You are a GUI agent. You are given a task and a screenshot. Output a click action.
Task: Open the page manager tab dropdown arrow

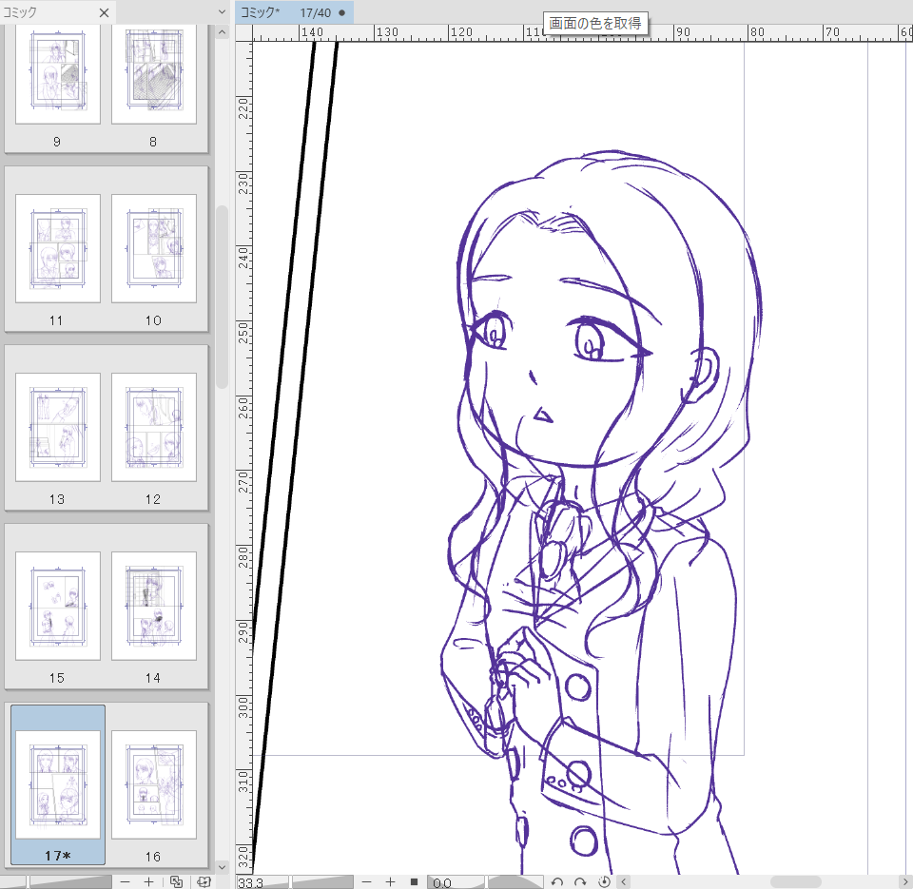click(222, 13)
